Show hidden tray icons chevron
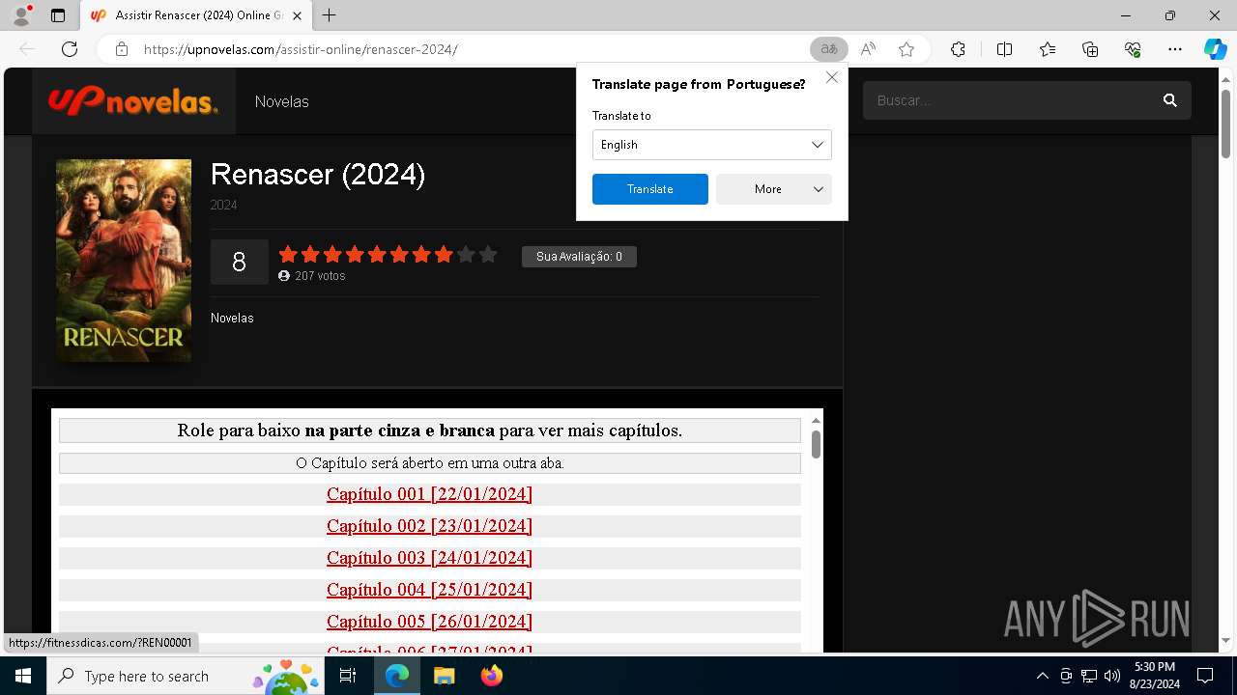Viewport: 1237px width, 695px height. tap(1042, 676)
